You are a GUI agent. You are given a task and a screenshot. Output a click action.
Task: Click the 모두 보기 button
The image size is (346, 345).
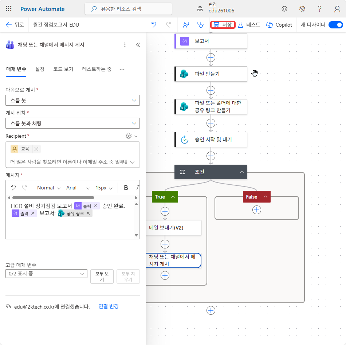[x=102, y=277]
